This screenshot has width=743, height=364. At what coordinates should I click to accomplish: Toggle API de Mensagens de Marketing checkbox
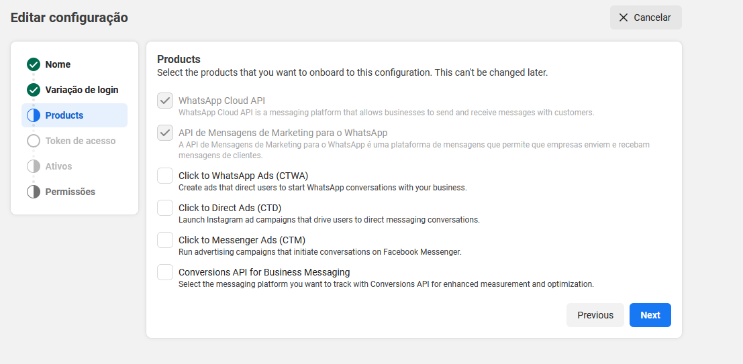click(165, 133)
